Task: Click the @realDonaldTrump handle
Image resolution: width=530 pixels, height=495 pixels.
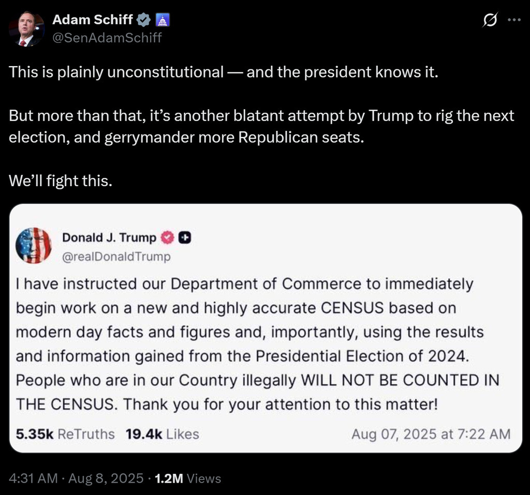Action: tap(116, 257)
